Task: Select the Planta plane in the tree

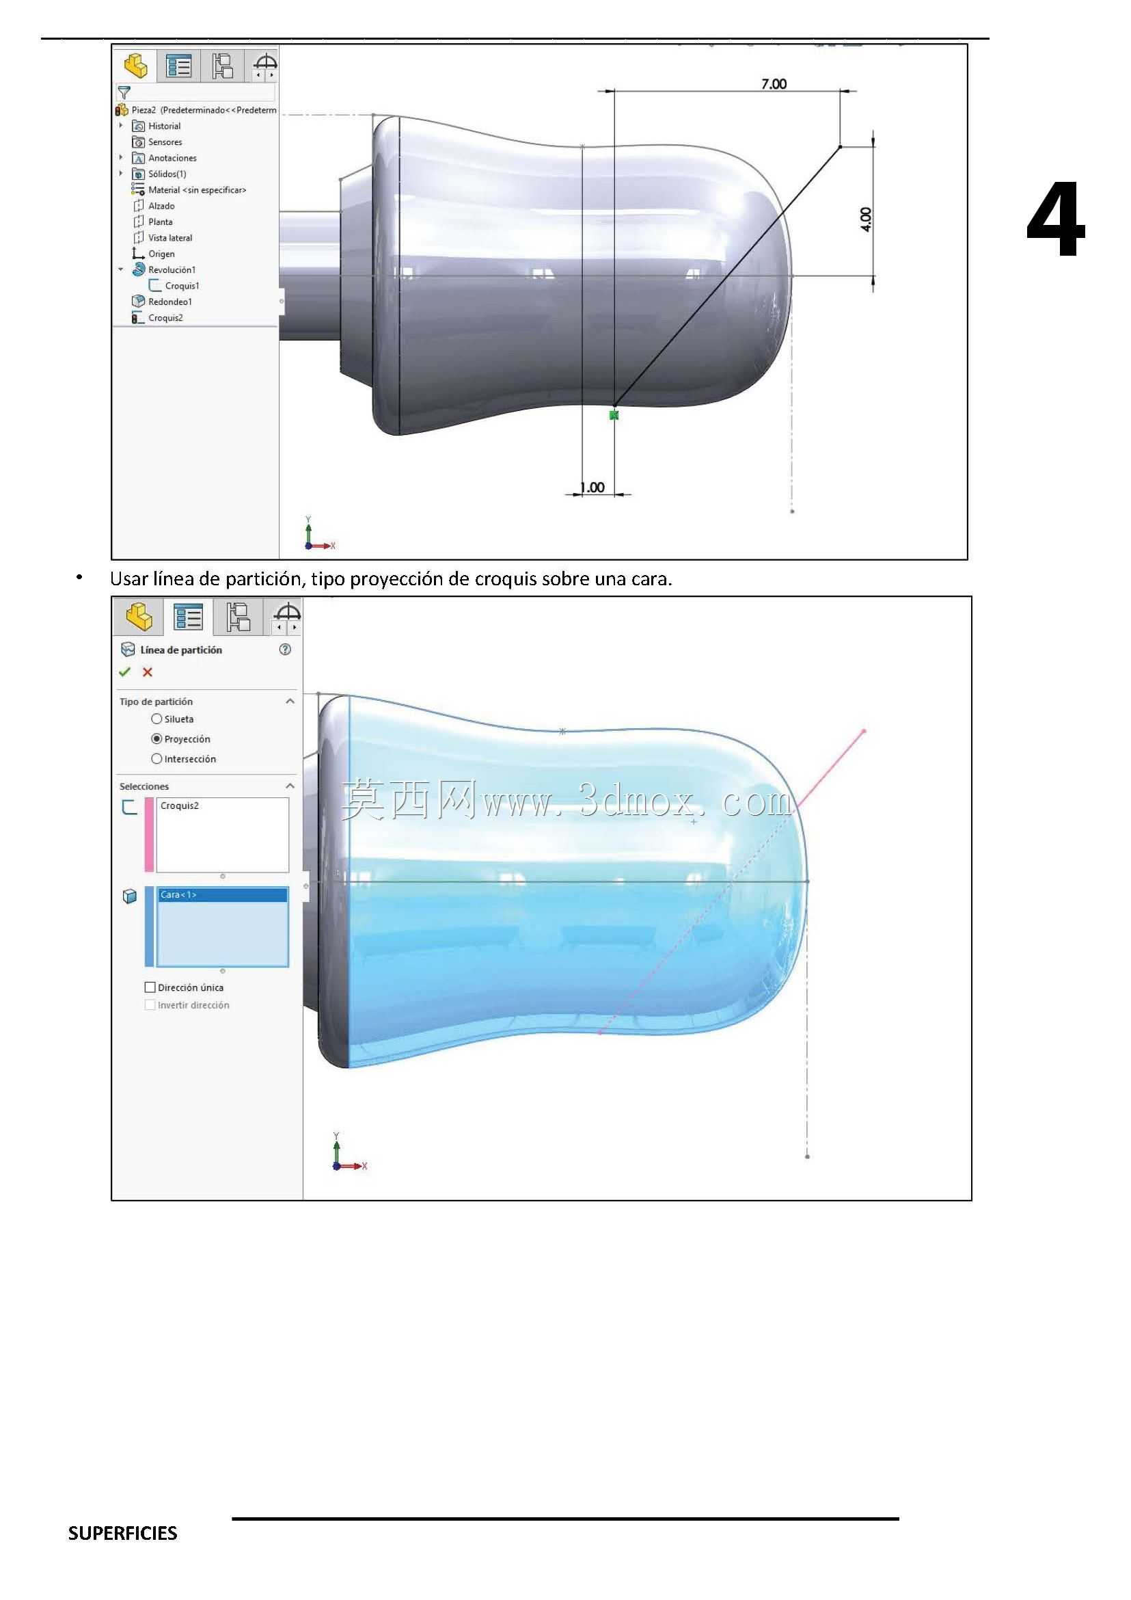Action: point(160,222)
